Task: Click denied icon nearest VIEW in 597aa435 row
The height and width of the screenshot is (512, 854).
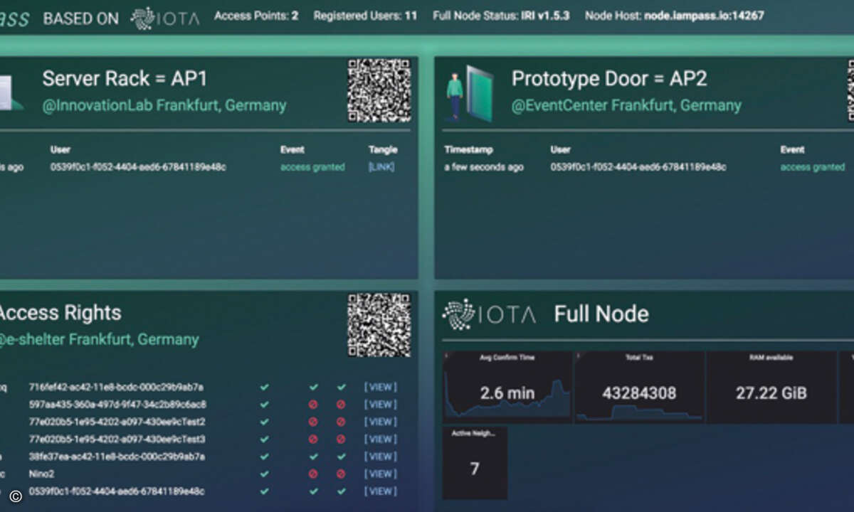Action: (341, 404)
